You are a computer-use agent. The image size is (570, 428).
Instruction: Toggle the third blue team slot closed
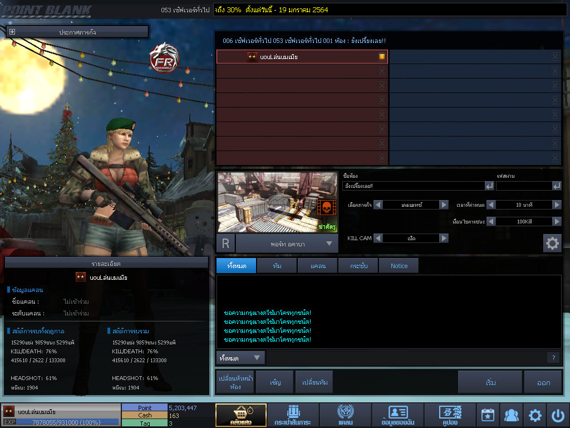click(555, 85)
